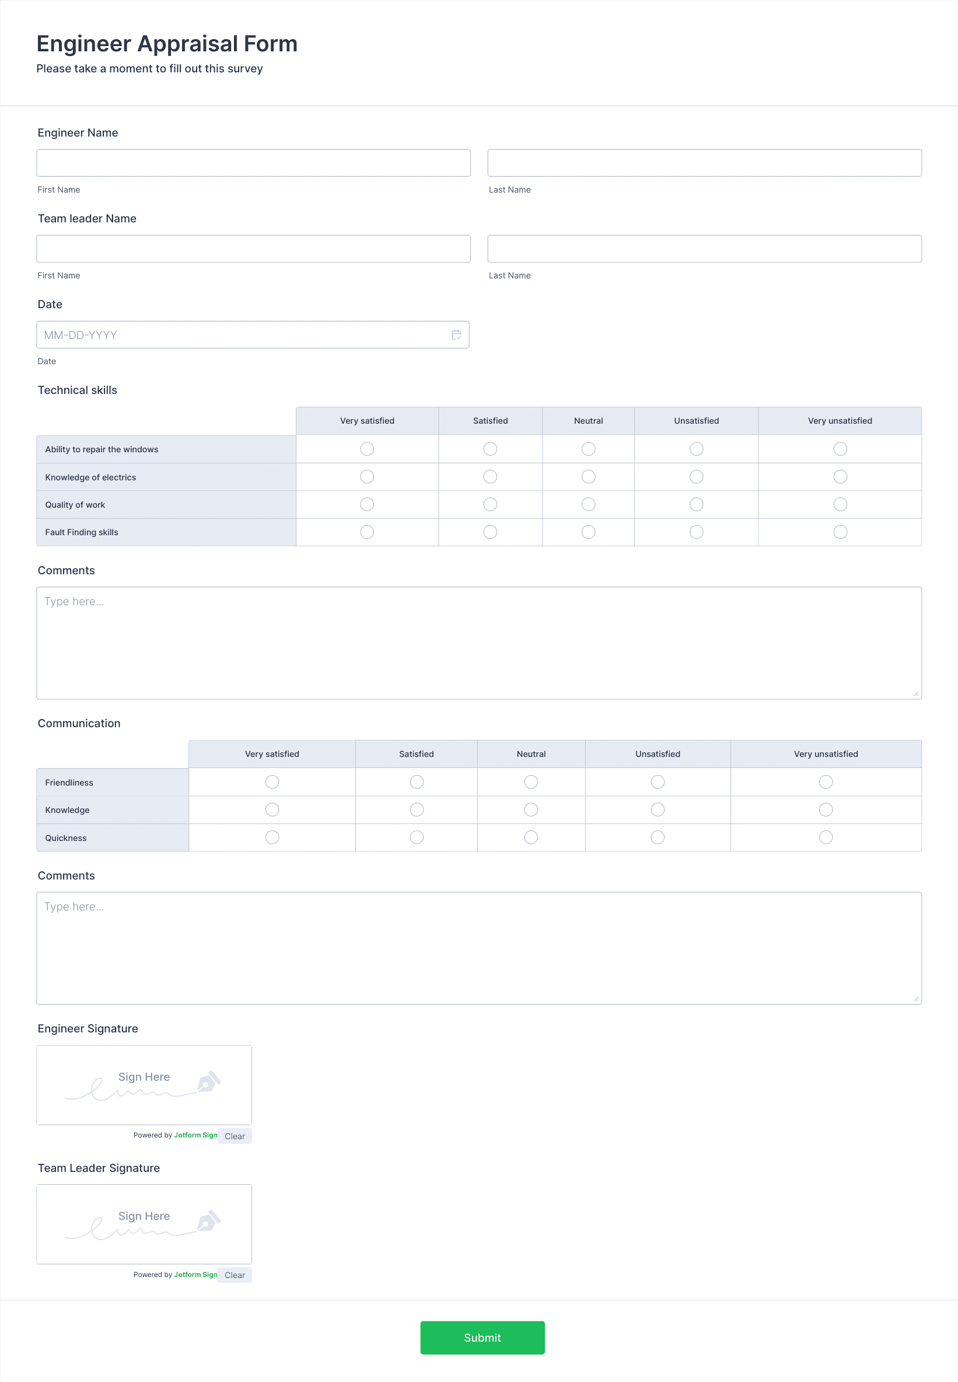The width and height of the screenshot is (958, 1382).
Task: Rate window repair ability as Very satisfied
Action: (367, 448)
